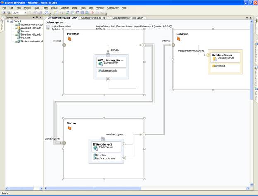This screenshot has width=258, height=196.
Task: Click the AW_Hosting_Ser IIS web server globe icon
Action: [x=100, y=64]
